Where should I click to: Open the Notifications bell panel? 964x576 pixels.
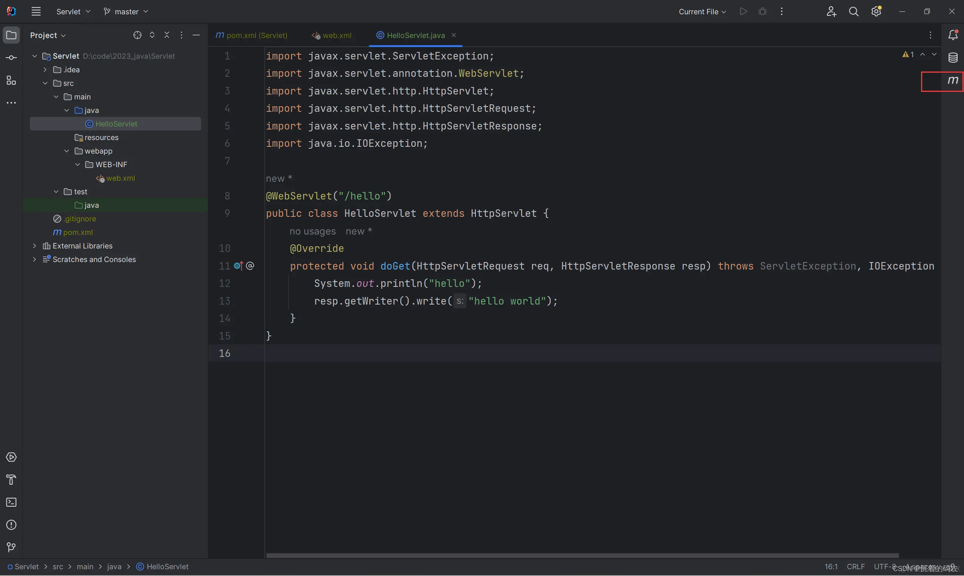[952, 35]
